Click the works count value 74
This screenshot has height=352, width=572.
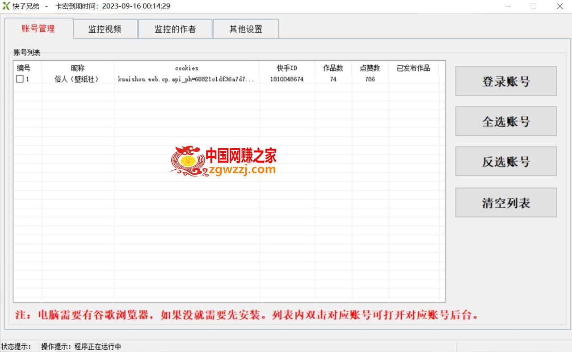[333, 79]
